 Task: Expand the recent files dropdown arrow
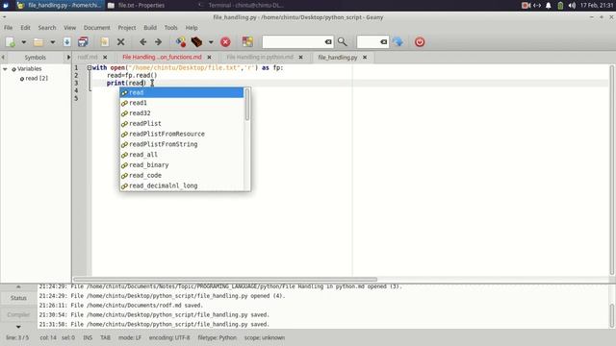(x=52, y=42)
